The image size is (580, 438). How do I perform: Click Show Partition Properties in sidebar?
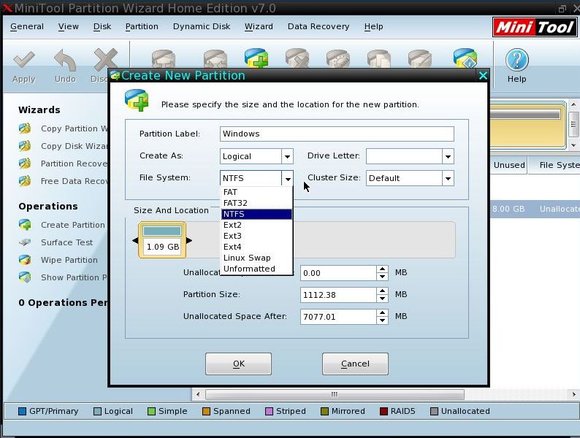[64, 277]
